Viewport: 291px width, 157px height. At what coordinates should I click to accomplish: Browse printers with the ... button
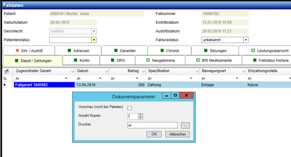pyautogui.click(x=185, y=125)
